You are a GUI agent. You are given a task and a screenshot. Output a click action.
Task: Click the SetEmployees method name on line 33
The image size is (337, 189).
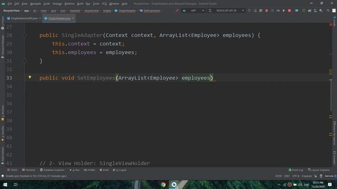pyautogui.click(x=96, y=78)
